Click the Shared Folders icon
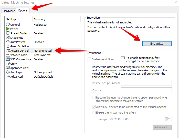The height and width of the screenshot is (138, 179). 8,33
